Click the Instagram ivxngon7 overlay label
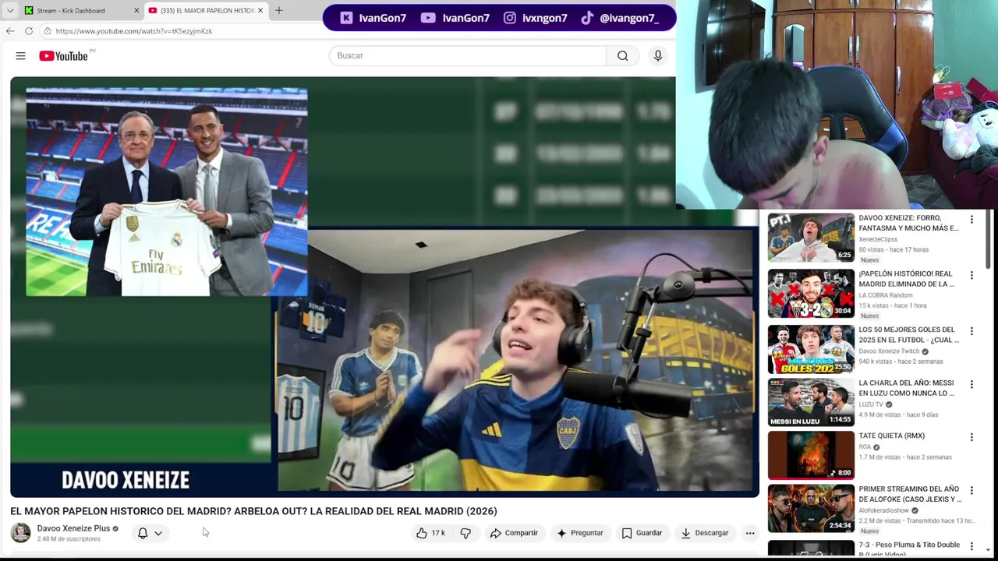998x561 pixels. coord(535,18)
